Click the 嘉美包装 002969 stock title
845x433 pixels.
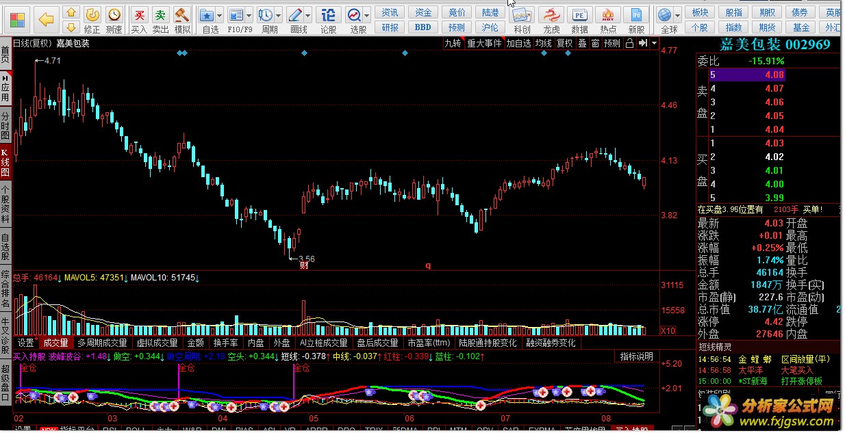pyautogui.click(x=774, y=44)
